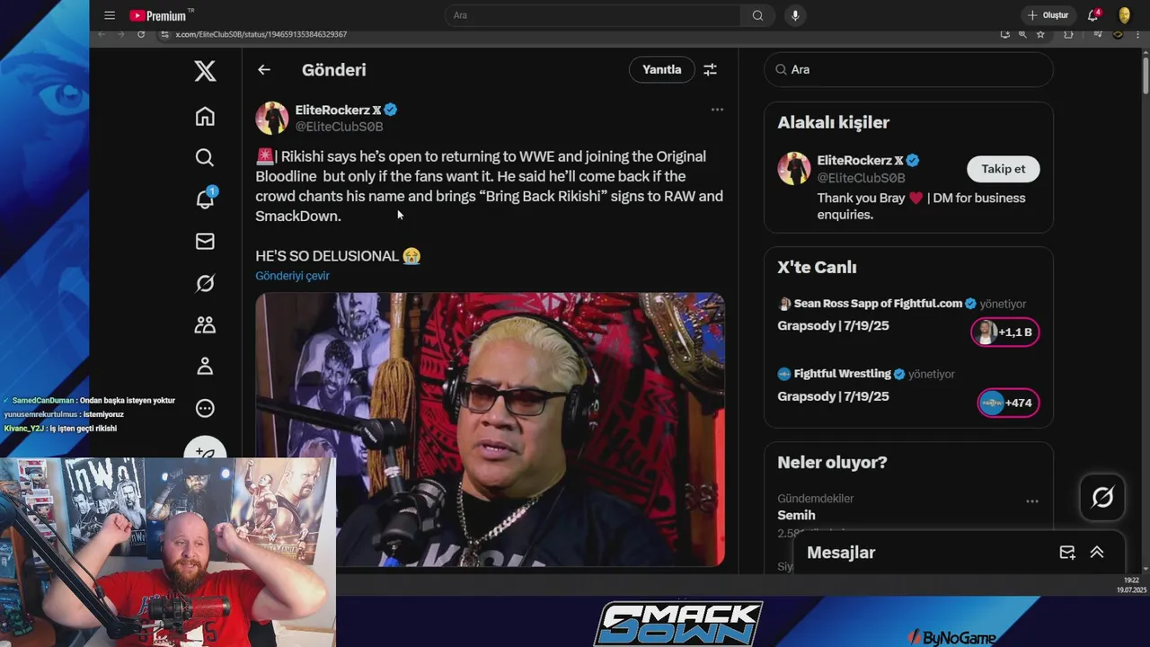Compose new message in Mesajlar bar
This screenshot has width=1150, height=647.
[x=1067, y=553]
